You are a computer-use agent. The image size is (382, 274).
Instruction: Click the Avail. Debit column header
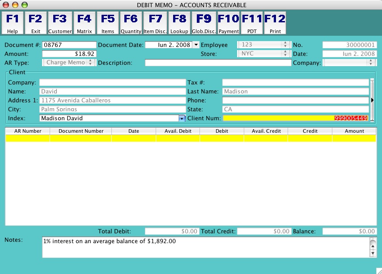pos(178,131)
